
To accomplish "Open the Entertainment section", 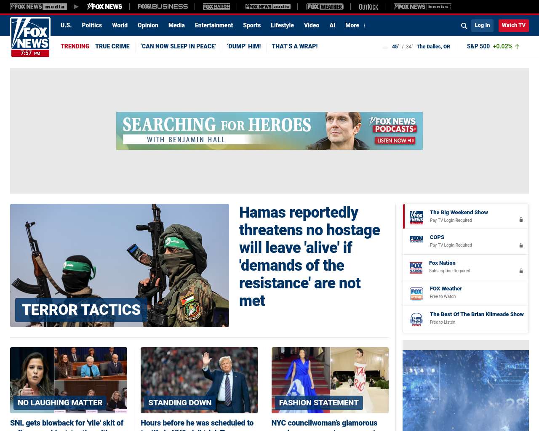I will tap(214, 25).
